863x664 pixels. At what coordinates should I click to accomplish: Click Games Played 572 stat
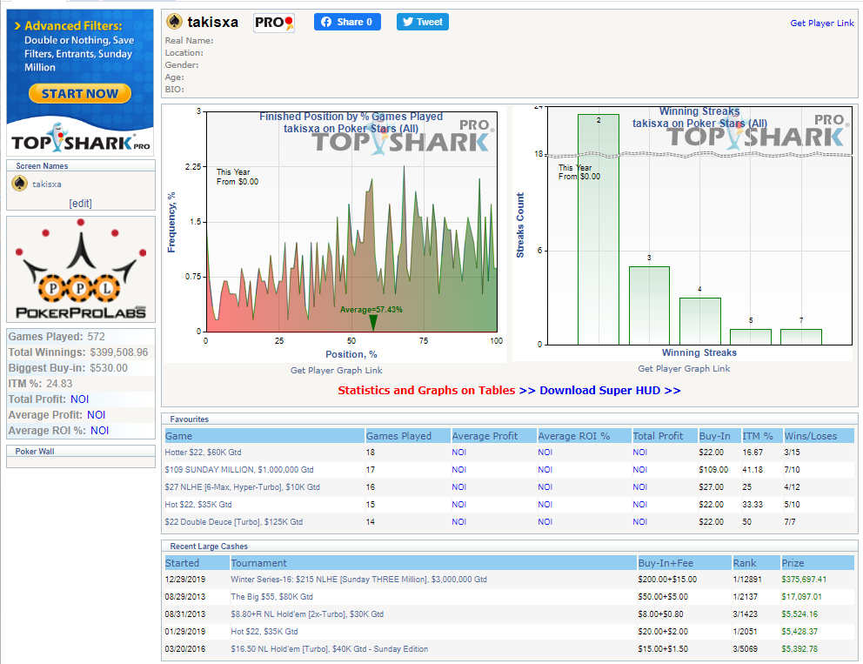57,337
